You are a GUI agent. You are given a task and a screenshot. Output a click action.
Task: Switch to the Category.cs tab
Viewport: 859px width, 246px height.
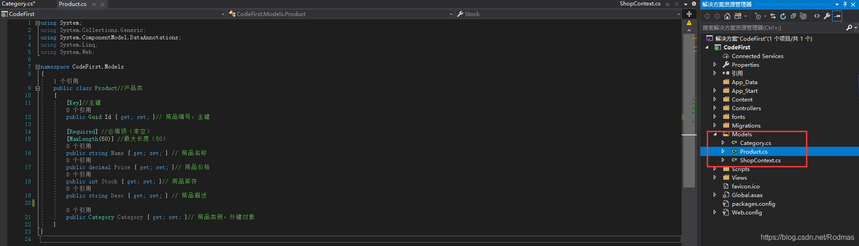pos(19,4)
